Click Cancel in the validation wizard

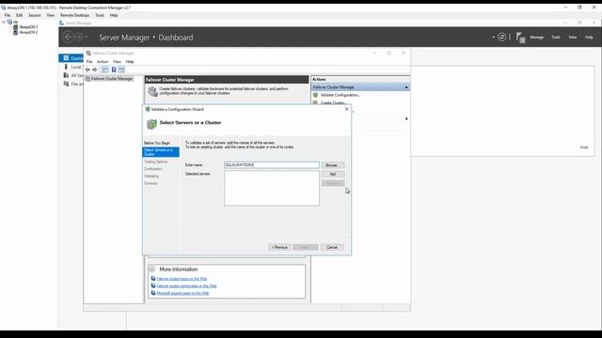pos(332,247)
